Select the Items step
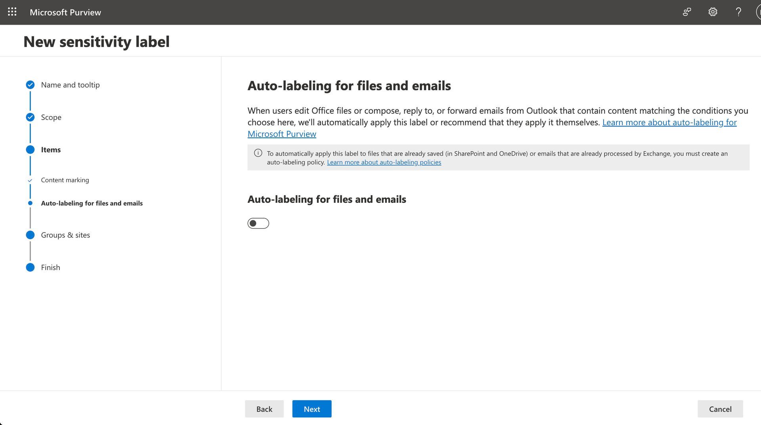The image size is (761, 425). (51, 150)
